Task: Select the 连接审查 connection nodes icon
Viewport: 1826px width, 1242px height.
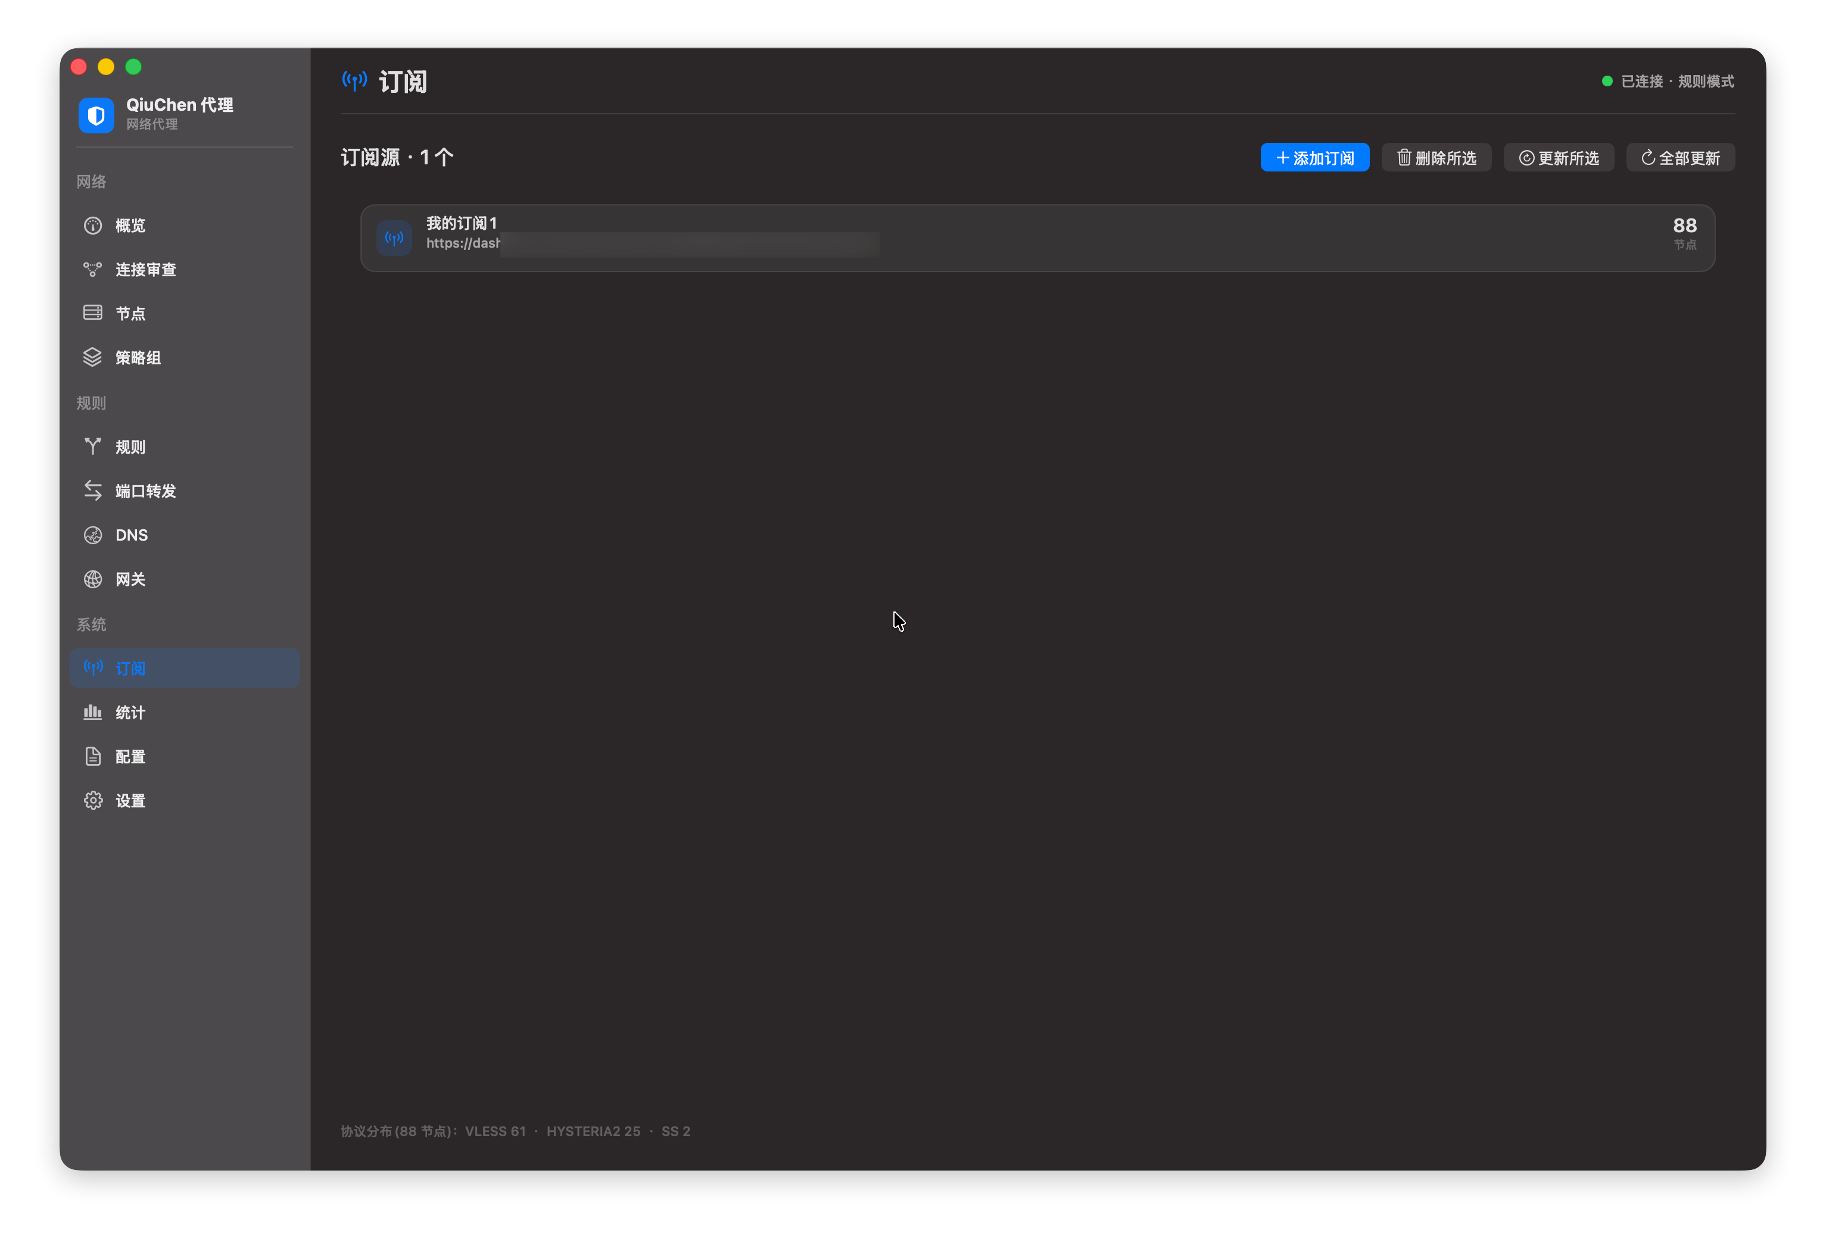Action: click(x=93, y=270)
